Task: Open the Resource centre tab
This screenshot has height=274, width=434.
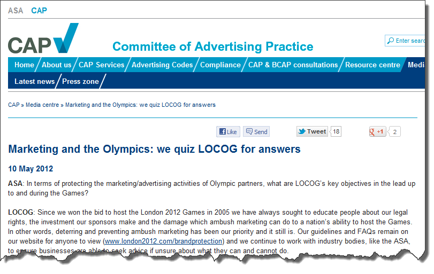Action: pyautogui.click(x=372, y=65)
